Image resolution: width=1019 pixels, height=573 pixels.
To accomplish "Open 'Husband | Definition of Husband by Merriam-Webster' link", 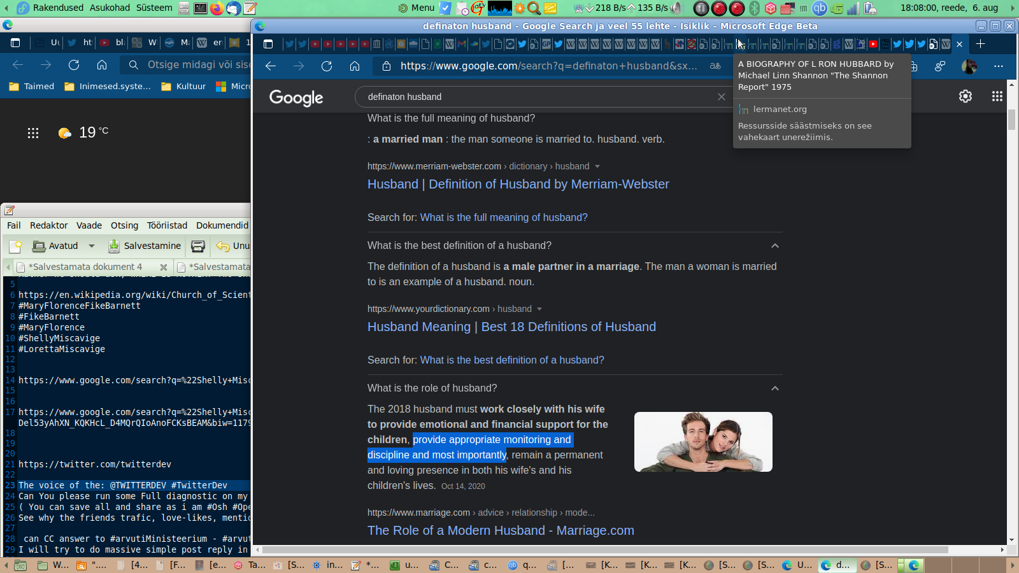I will click(x=518, y=184).
